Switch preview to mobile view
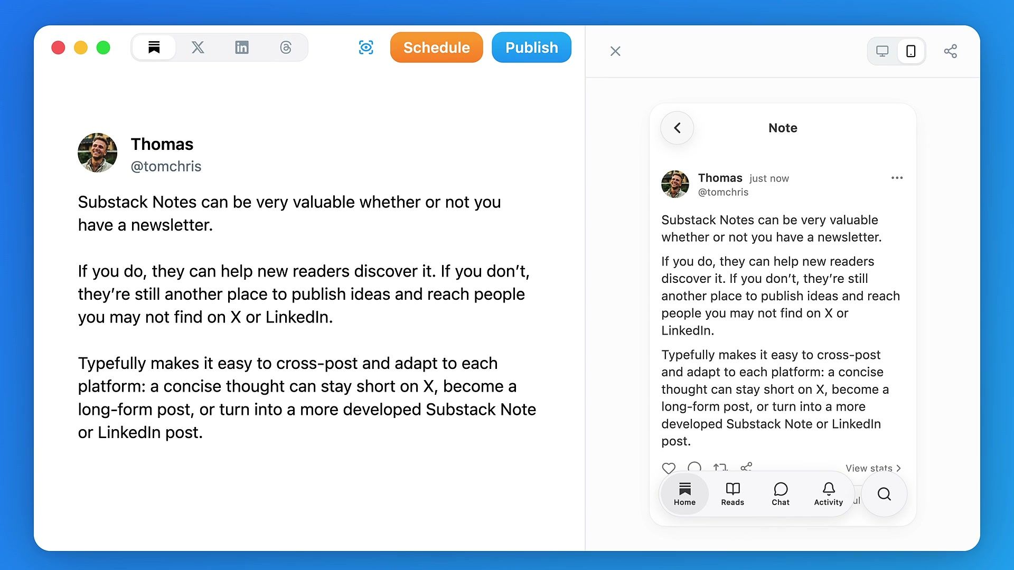 click(911, 51)
